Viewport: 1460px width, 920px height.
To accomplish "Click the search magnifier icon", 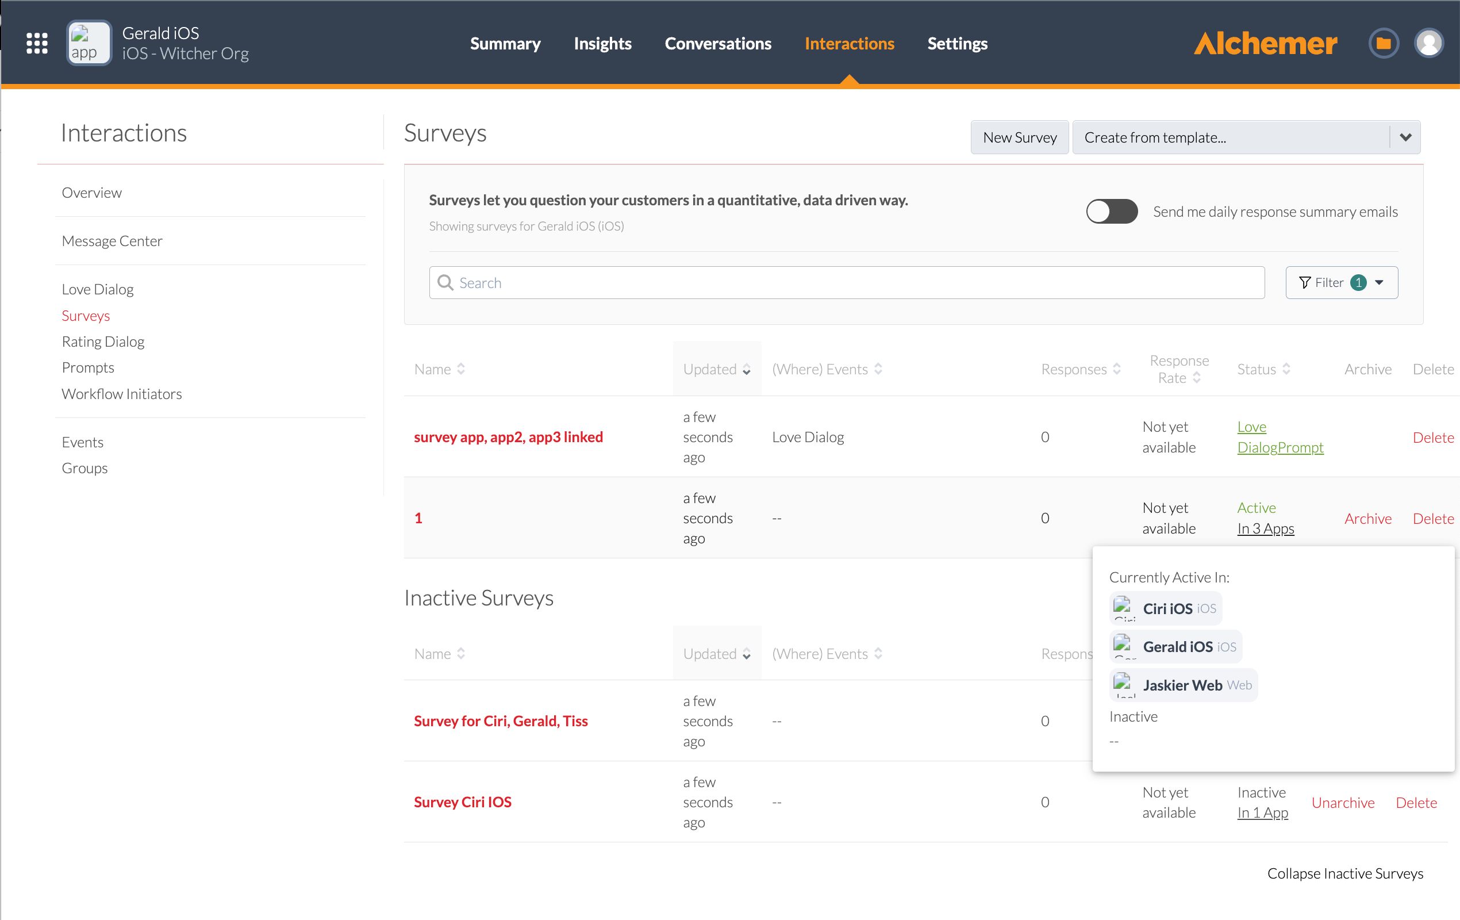I will coord(445,282).
